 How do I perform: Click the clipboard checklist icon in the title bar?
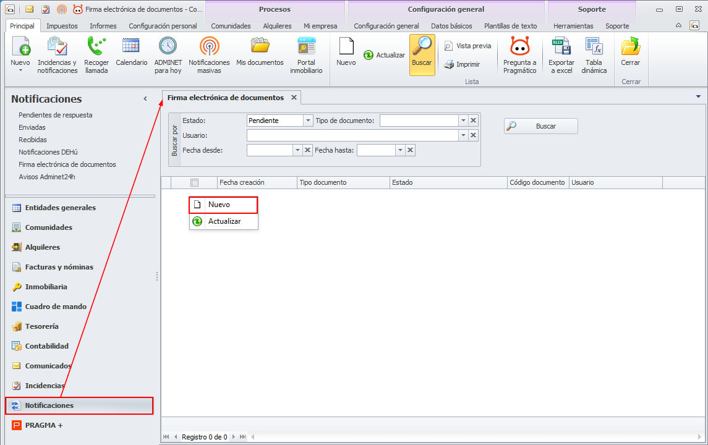click(x=46, y=9)
